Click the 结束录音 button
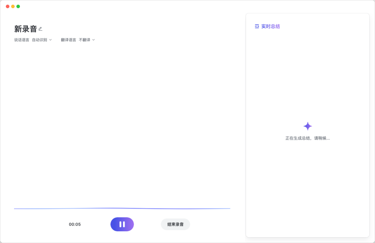The height and width of the screenshot is (243, 375). click(175, 224)
